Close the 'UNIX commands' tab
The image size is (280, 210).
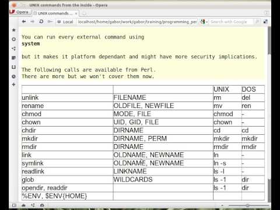pyautogui.click(x=76, y=13)
